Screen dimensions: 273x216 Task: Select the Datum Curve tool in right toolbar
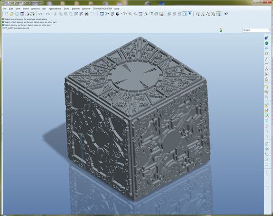[266, 64]
